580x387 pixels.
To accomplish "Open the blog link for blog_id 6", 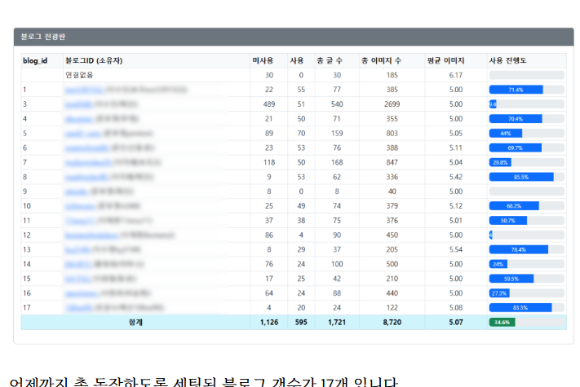I will (x=87, y=148).
